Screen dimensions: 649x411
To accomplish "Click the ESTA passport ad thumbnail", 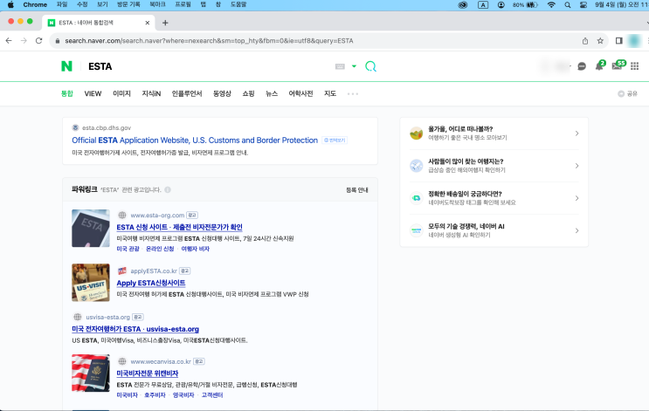I will click(x=91, y=229).
